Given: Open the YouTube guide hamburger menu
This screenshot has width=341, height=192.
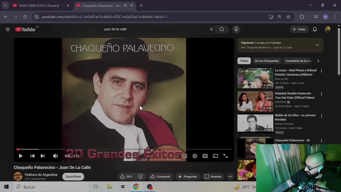Looking at the screenshot, I should (8, 29).
